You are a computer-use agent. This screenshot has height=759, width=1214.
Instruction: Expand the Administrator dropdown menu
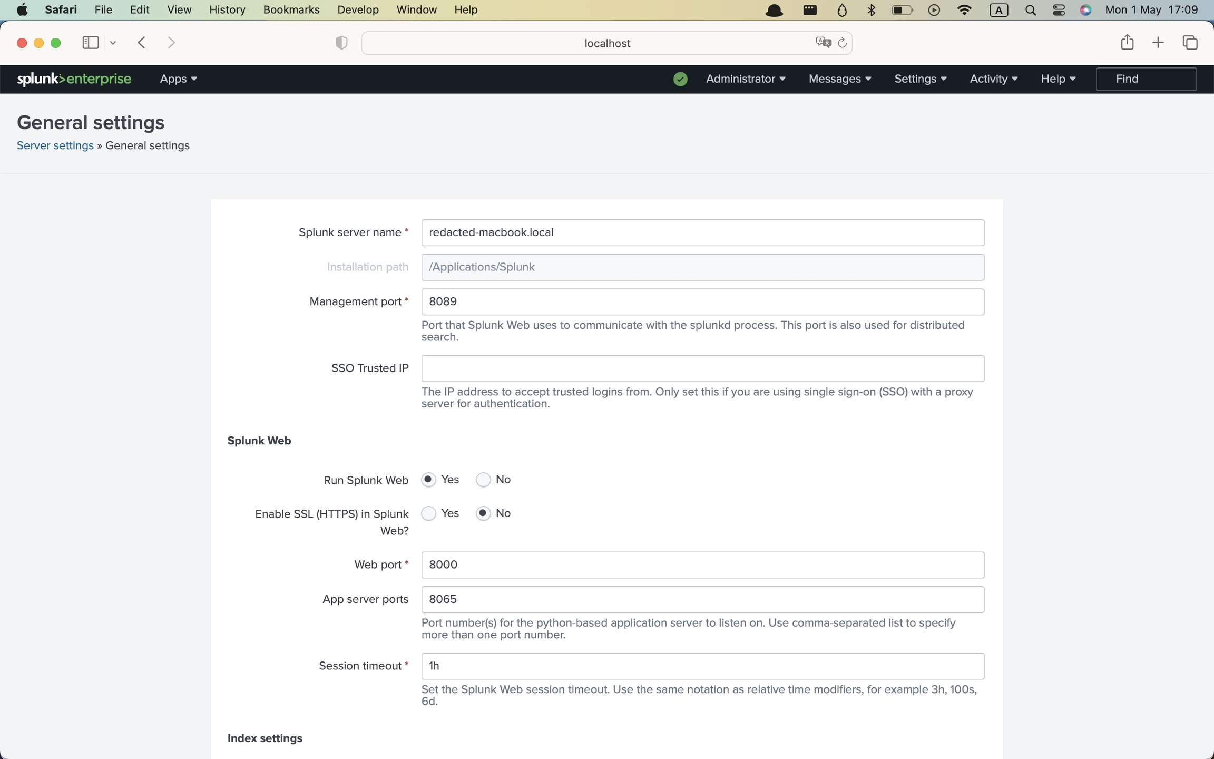click(x=745, y=79)
